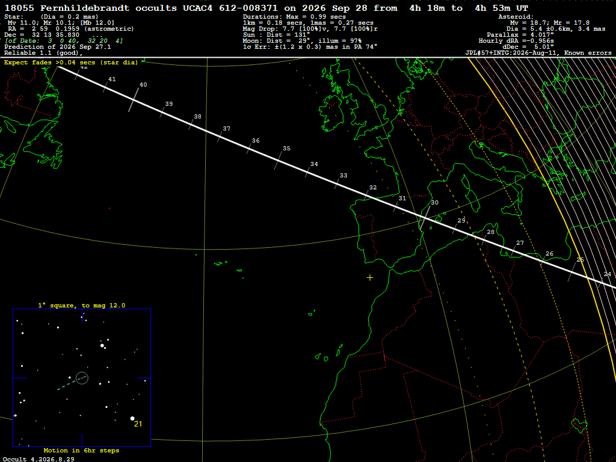616x462 pixels.
Task: Click the asteroid diameter info line
Action: point(555,29)
